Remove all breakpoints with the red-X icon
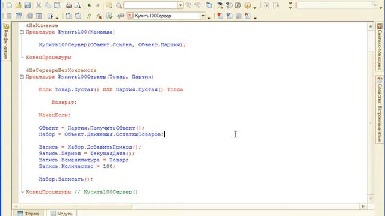 click(x=248, y=16)
